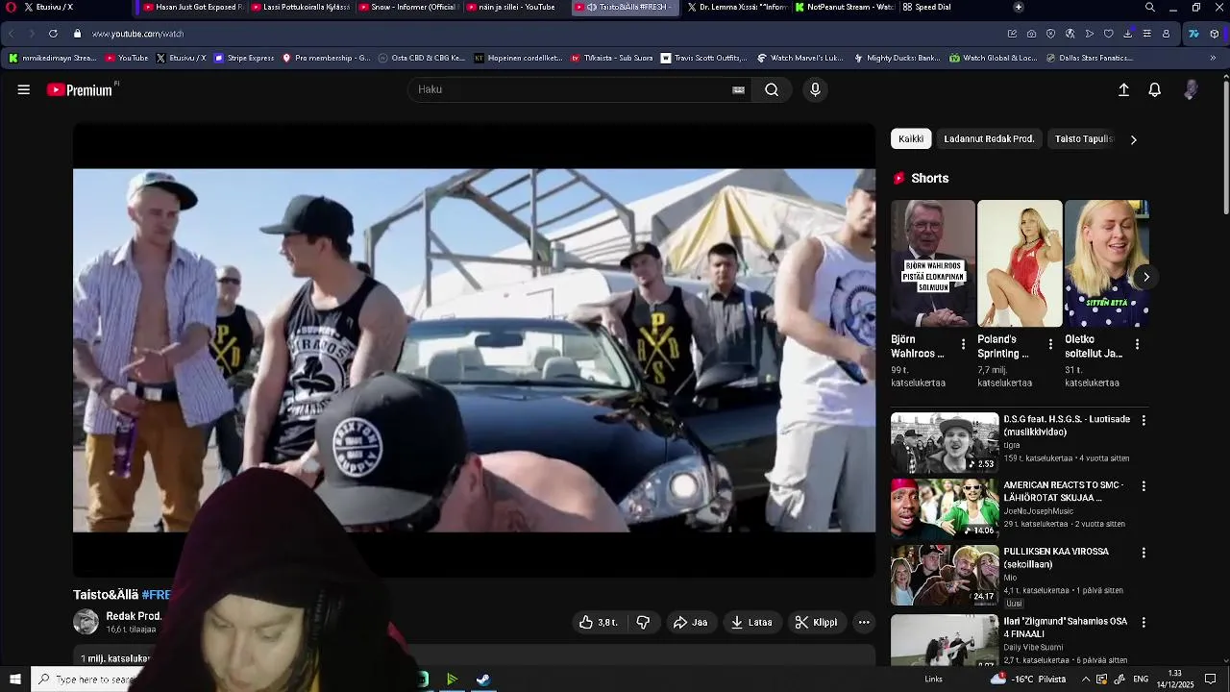1230x692 pixels.
Task: Show next Shorts with the carousel arrow
Action: point(1145,277)
